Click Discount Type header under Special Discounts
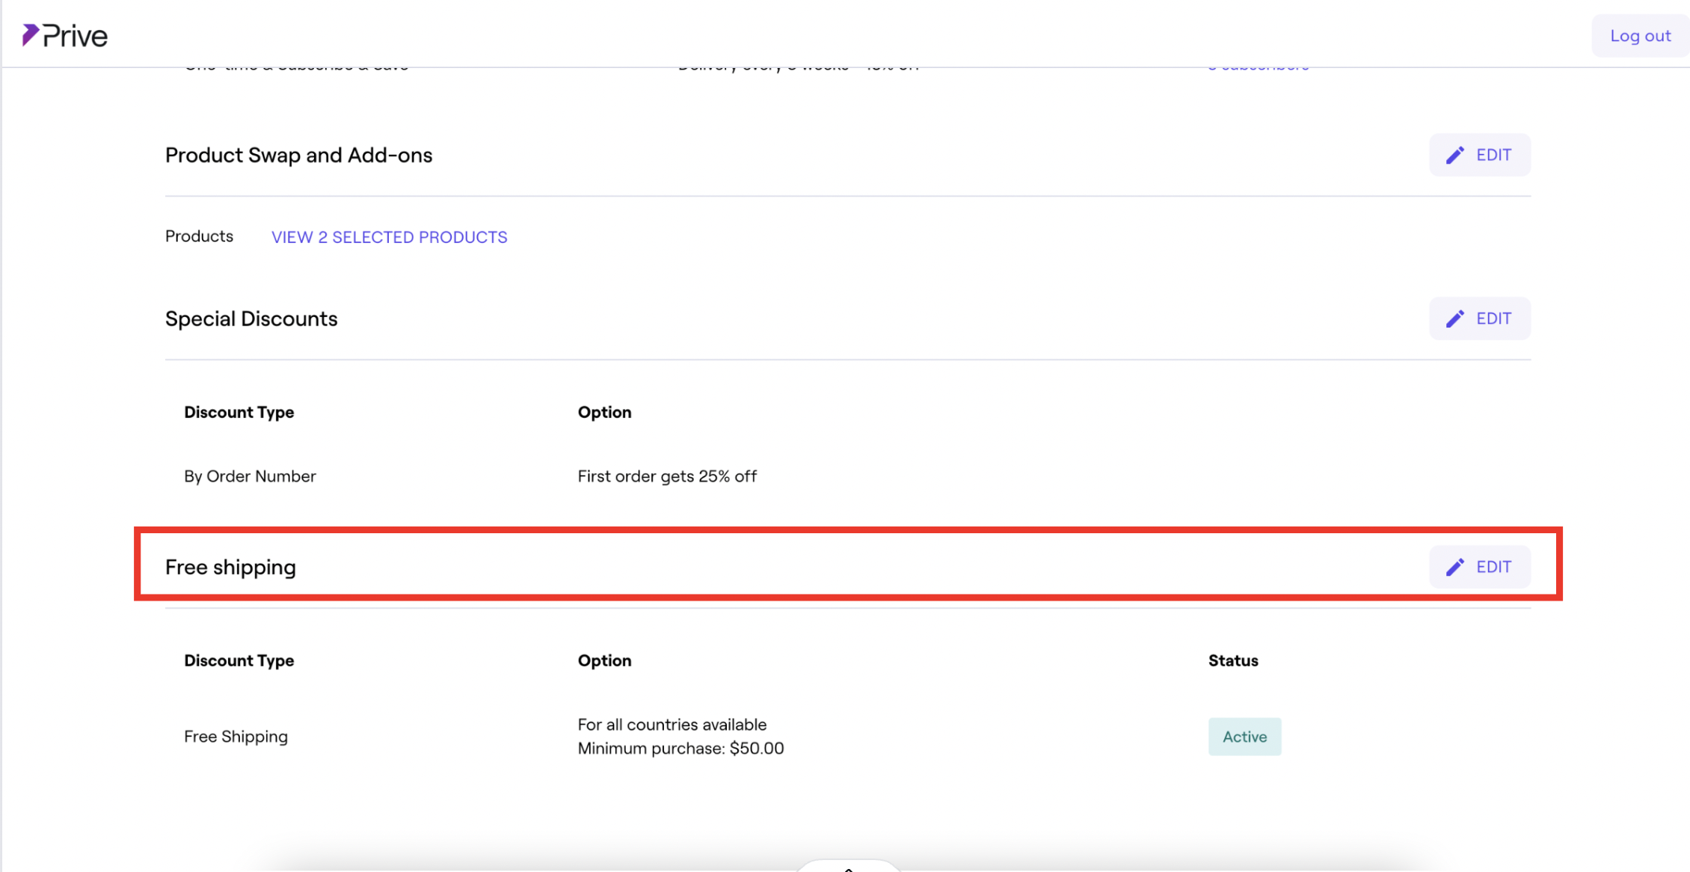1690x872 pixels. (x=239, y=412)
